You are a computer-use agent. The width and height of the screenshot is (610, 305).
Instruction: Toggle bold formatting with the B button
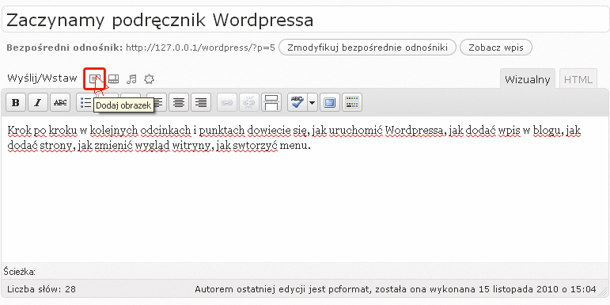pyautogui.click(x=16, y=102)
